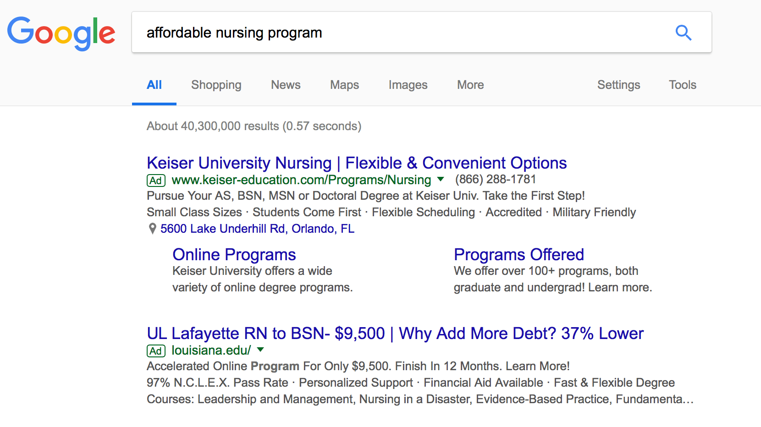Click the About 40,300,000 results text
The image size is (761, 427).
(x=254, y=126)
